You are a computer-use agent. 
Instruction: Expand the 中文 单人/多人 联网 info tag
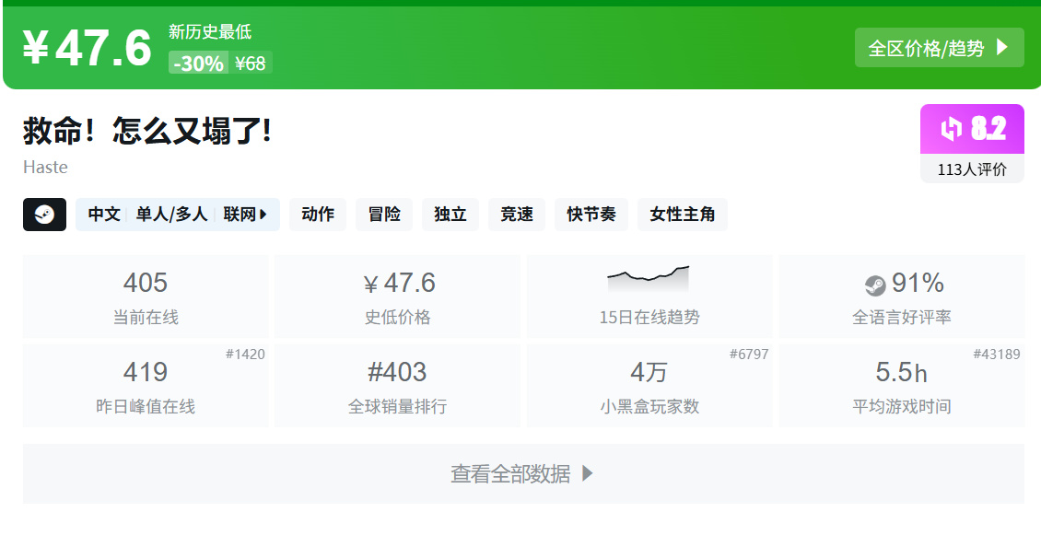[178, 215]
